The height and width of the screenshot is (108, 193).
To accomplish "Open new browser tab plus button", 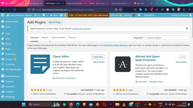I will [x=157, y=3].
